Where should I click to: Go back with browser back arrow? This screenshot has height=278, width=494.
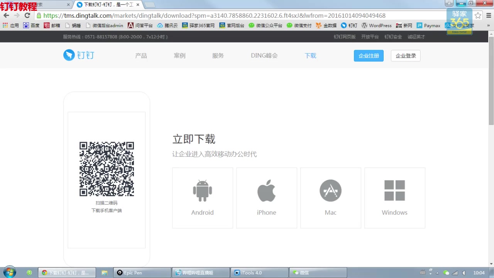pyautogui.click(x=6, y=15)
